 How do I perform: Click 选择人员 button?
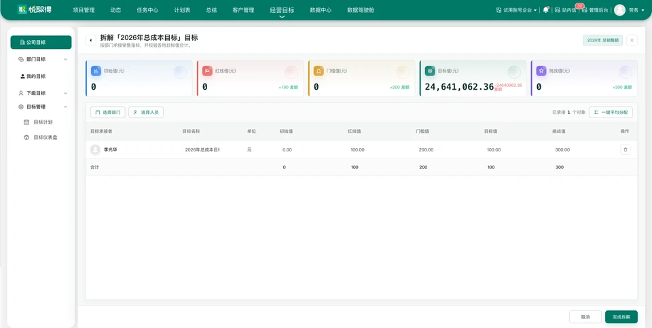tap(146, 112)
